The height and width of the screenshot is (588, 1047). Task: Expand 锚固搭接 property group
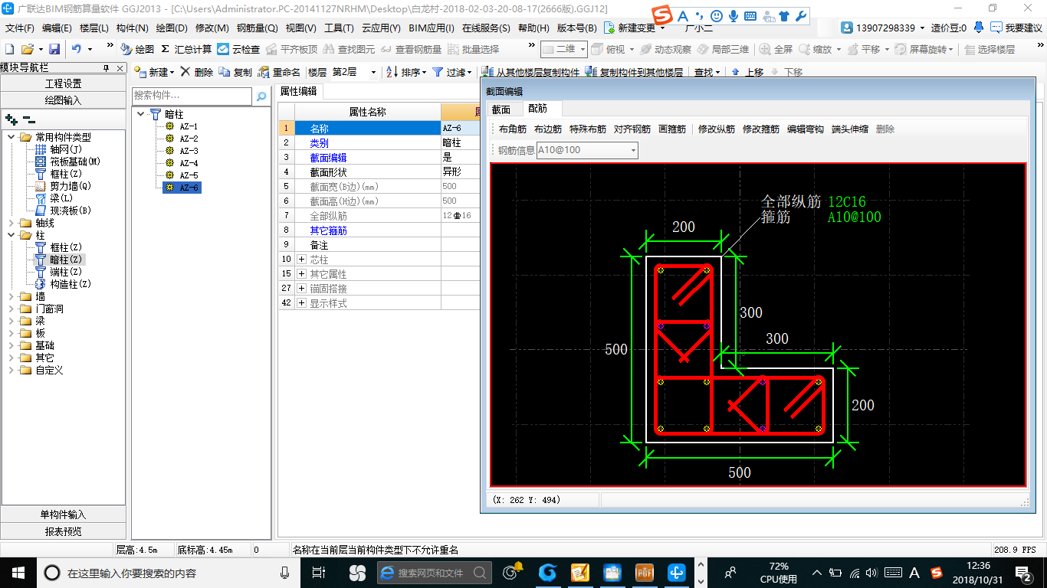pos(301,289)
